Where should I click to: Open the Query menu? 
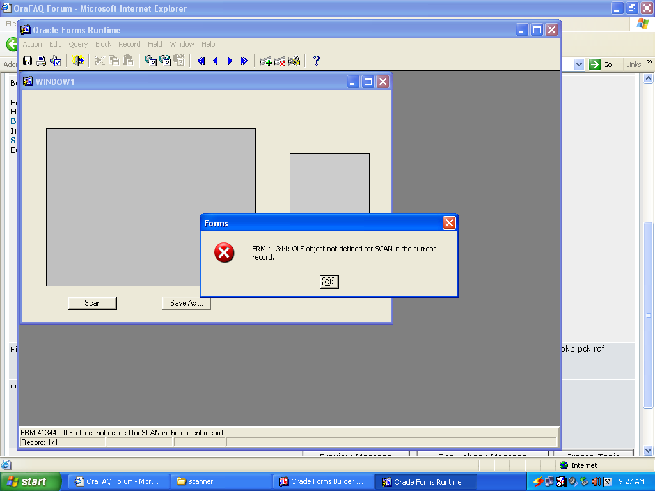(78, 44)
